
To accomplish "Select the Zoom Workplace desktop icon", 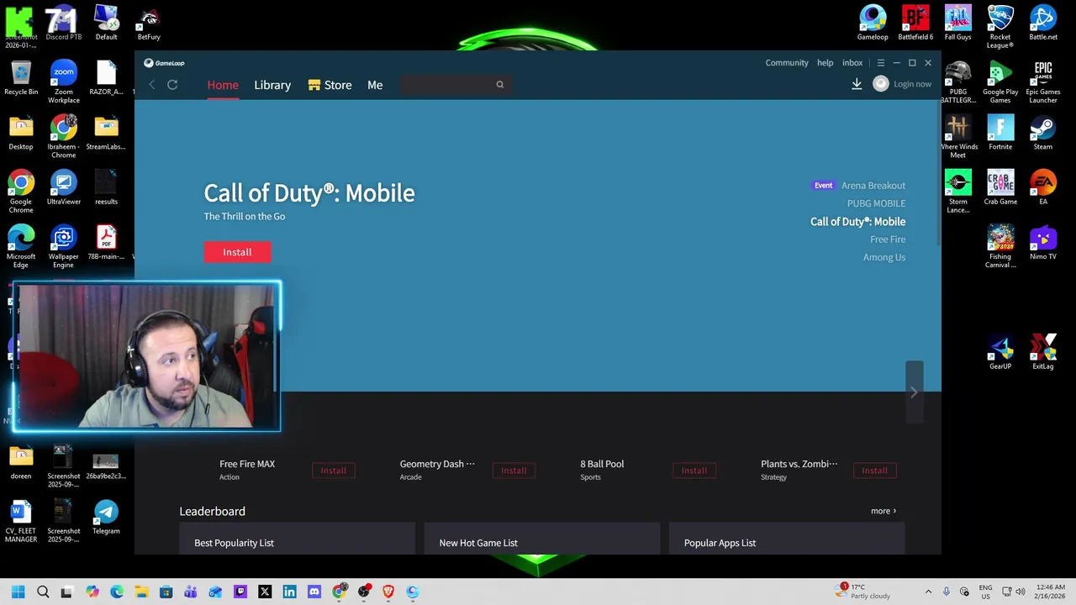I will pos(64,82).
